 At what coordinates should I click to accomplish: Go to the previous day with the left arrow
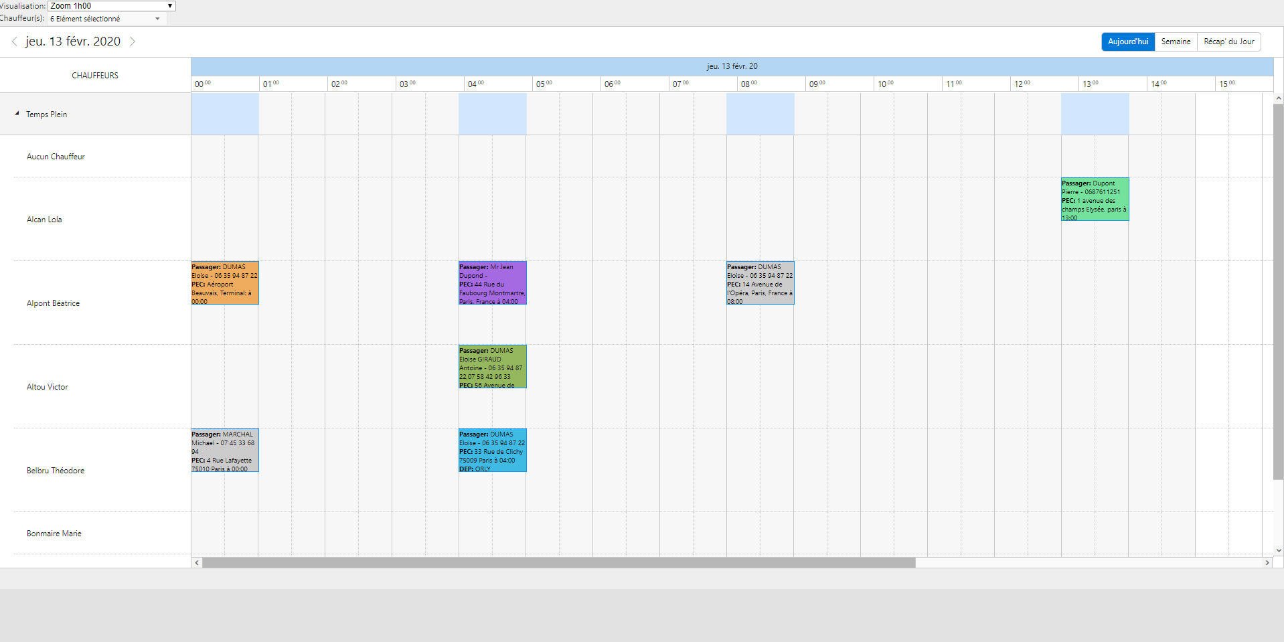(x=14, y=42)
